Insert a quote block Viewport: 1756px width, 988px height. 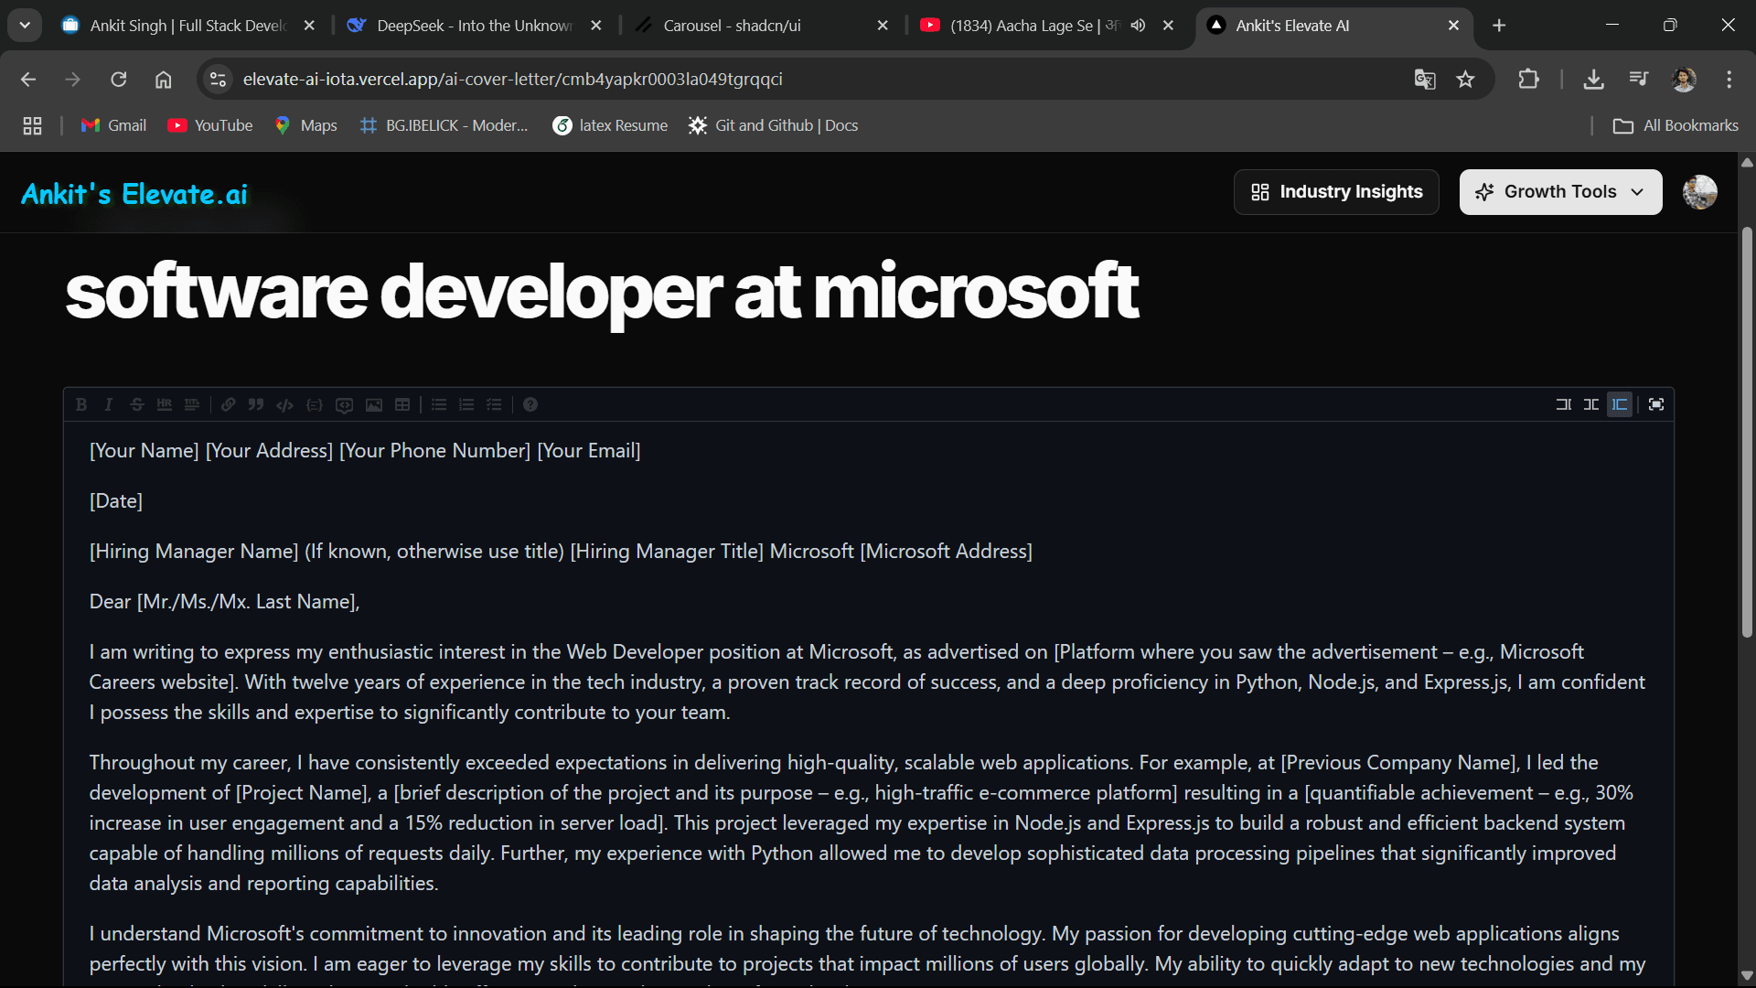pyautogui.click(x=256, y=404)
